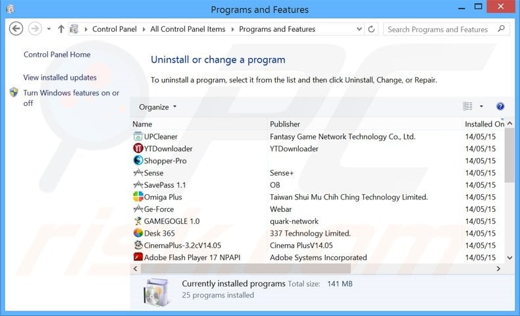
Task: Expand the chevron after All Control Panel Items
Action: click(x=232, y=29)
